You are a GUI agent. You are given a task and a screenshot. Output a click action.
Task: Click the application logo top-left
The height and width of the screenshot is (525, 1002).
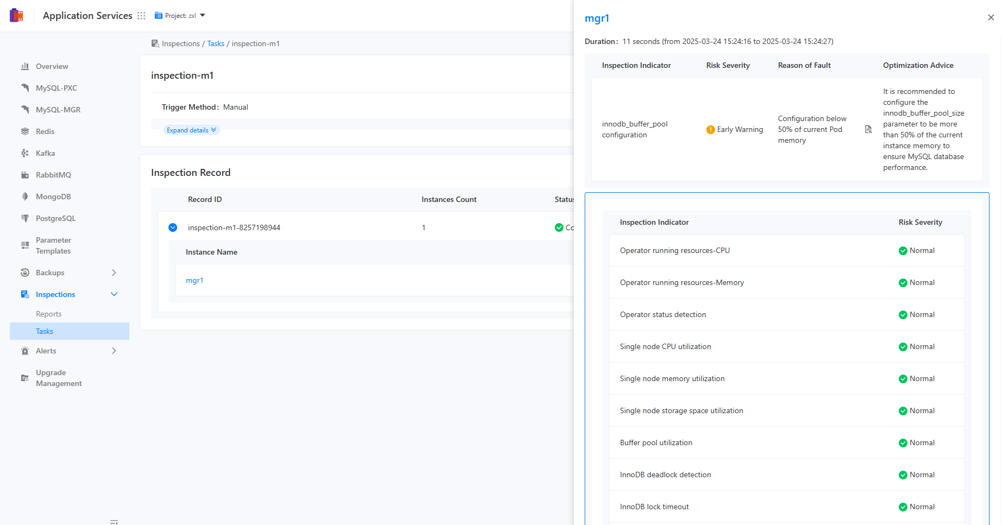pyautogui.click(x=16, y=15)
